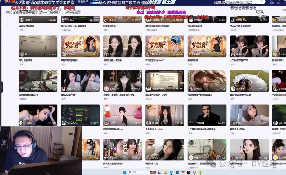Open the stream thumbnail showing 150.9万 viewers

coord(165,81)
